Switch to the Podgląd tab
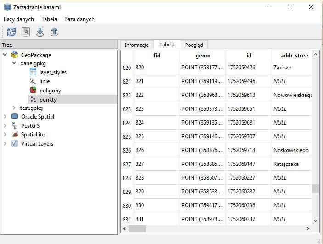Screen dimensions: 323x244 [194, 45]
